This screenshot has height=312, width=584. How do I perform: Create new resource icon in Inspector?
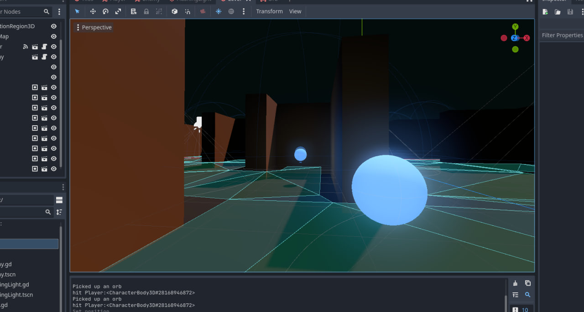pyautogui.click(x=545, y=12)
